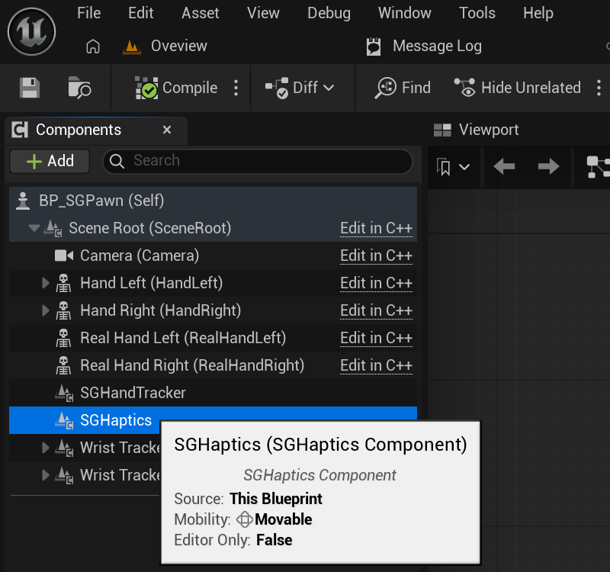
Task: Click the component Search field
Action: tap(258, 161)
